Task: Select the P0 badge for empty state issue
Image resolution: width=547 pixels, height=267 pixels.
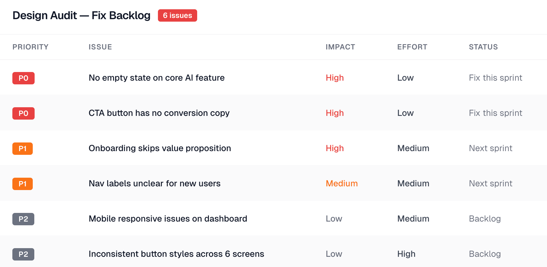Action: point(23,78)
